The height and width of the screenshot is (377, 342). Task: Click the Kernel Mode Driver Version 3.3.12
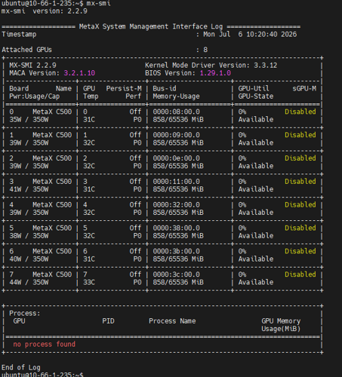pyautogui.click(x=211, y=66)
